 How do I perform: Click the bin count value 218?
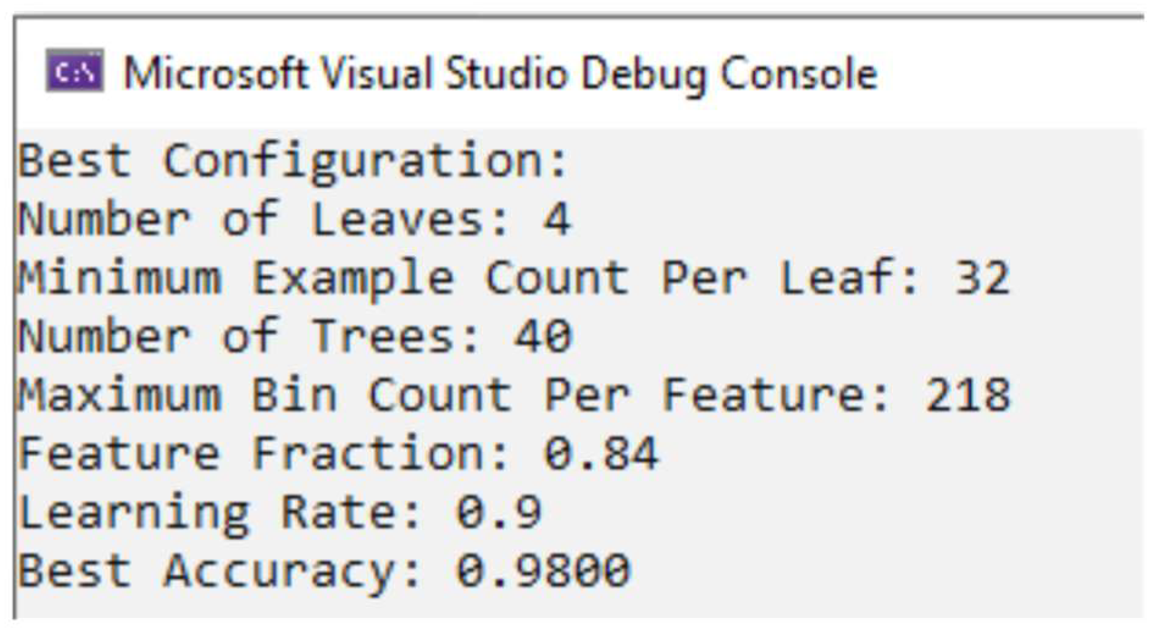click(x=967, y=395)
